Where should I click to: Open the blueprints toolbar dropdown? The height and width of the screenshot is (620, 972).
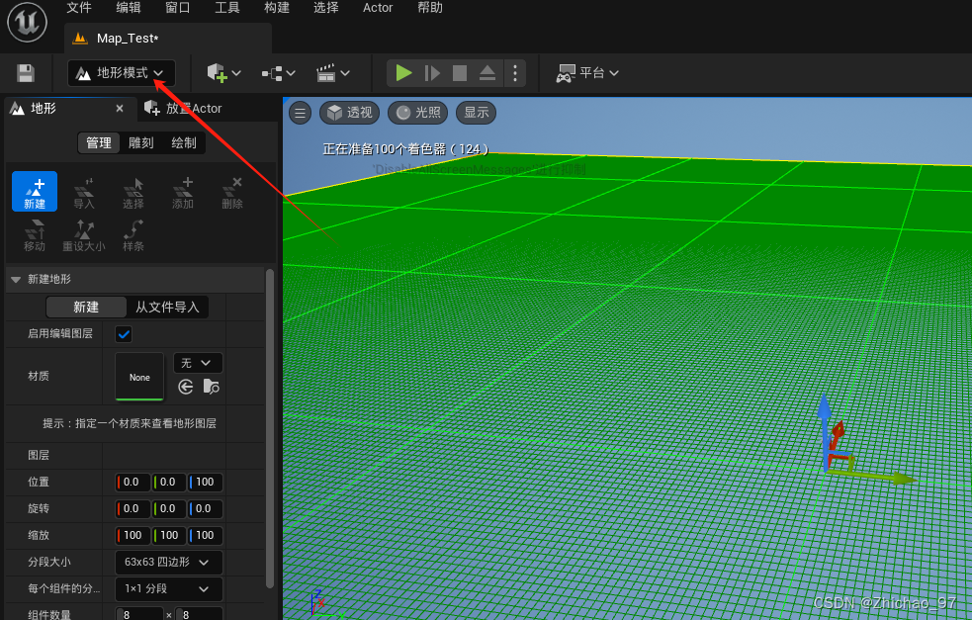pos(278,73)
